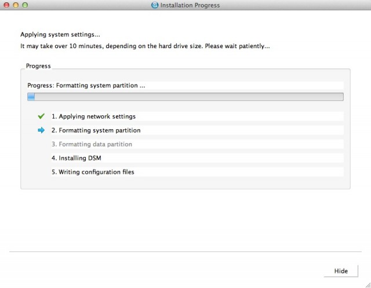Click the Progress group box label
Screen dimensions: 371x288
38,66
